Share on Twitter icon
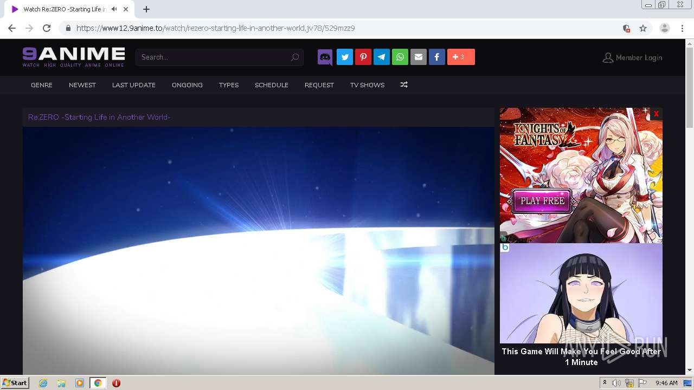The width and height of the screenshot is (694, 390). [345, 57]
